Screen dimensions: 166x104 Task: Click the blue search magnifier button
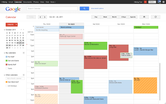84,9
